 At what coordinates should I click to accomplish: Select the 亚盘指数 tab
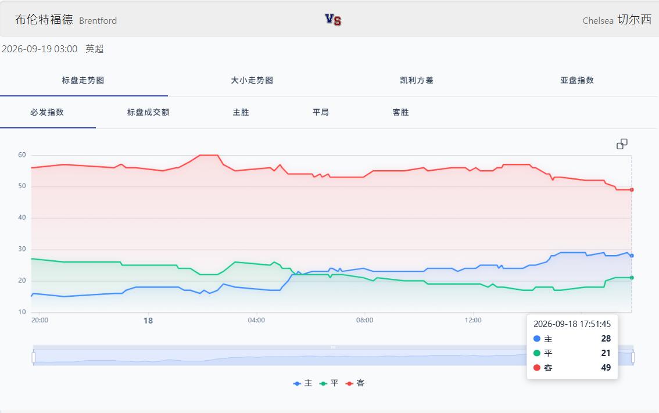pos(577,80)
